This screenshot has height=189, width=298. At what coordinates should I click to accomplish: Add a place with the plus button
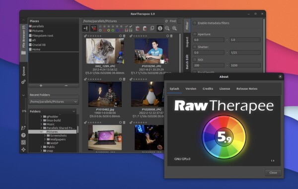[x=41, y=86]
